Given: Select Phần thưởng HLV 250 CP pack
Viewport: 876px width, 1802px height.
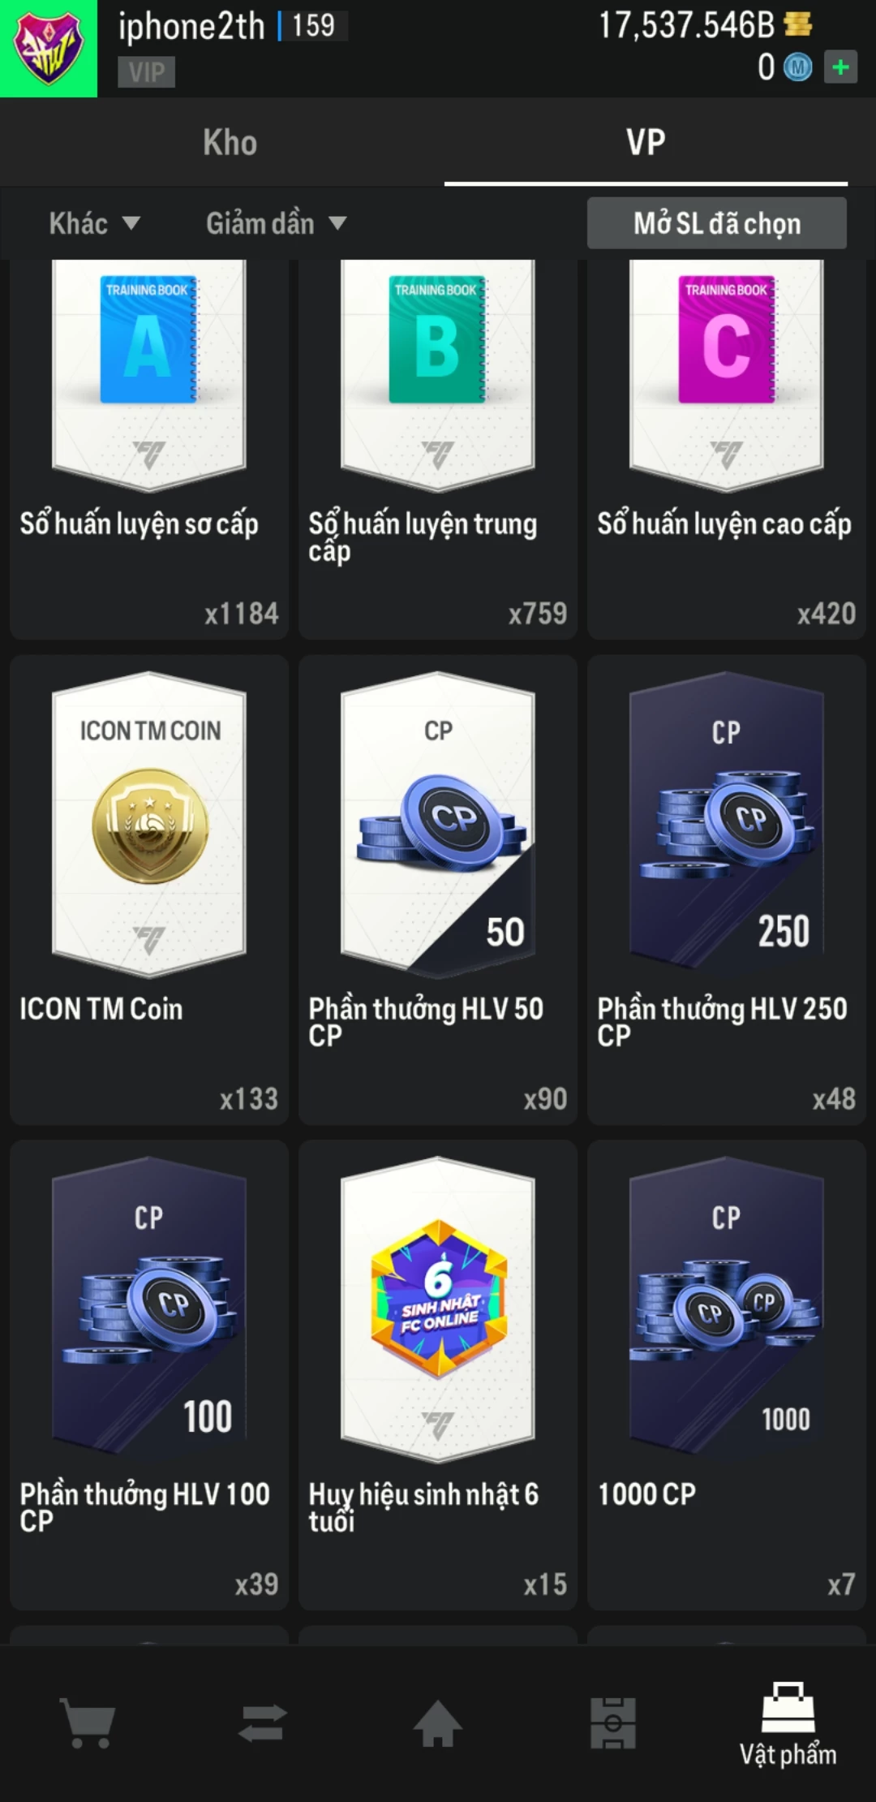Looking at the screenshot, I should pos(727,890).
